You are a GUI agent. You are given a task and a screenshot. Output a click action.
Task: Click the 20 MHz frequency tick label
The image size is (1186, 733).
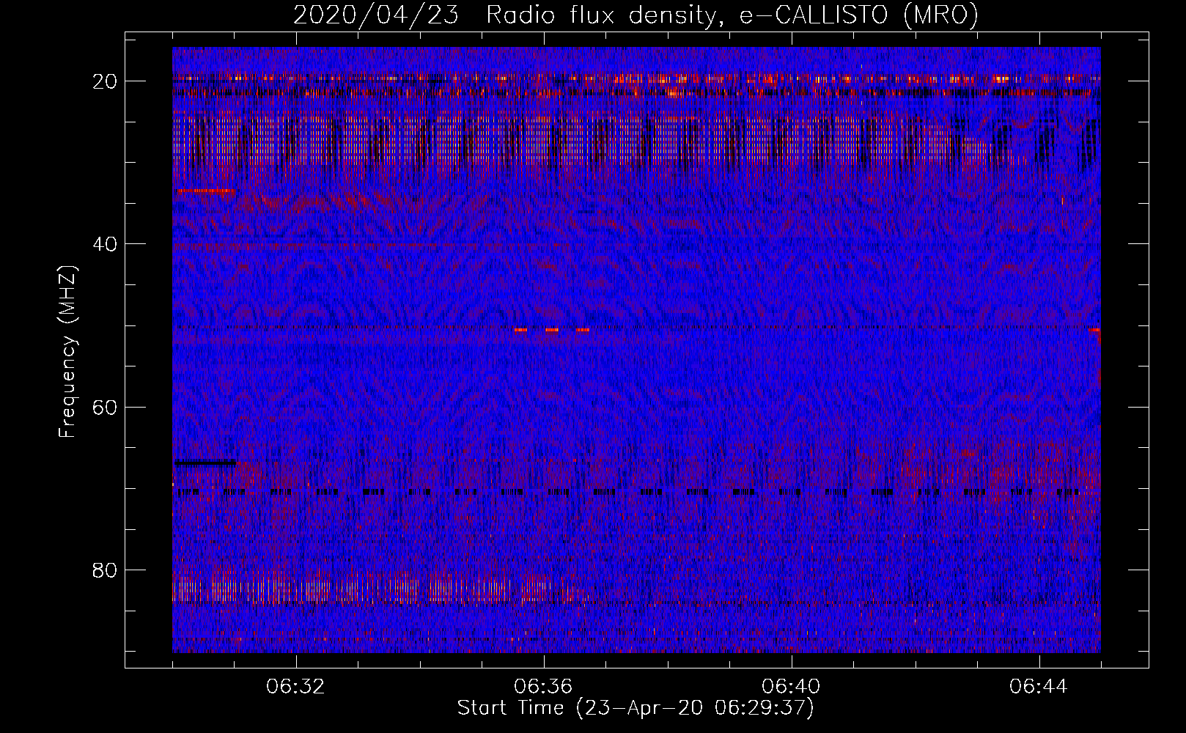pyautogui.click(x=105, y=81)
